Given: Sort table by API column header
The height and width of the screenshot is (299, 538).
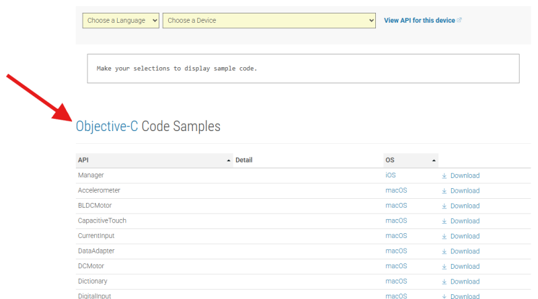Looking at the screenshot, I should [x=155, y=160].
